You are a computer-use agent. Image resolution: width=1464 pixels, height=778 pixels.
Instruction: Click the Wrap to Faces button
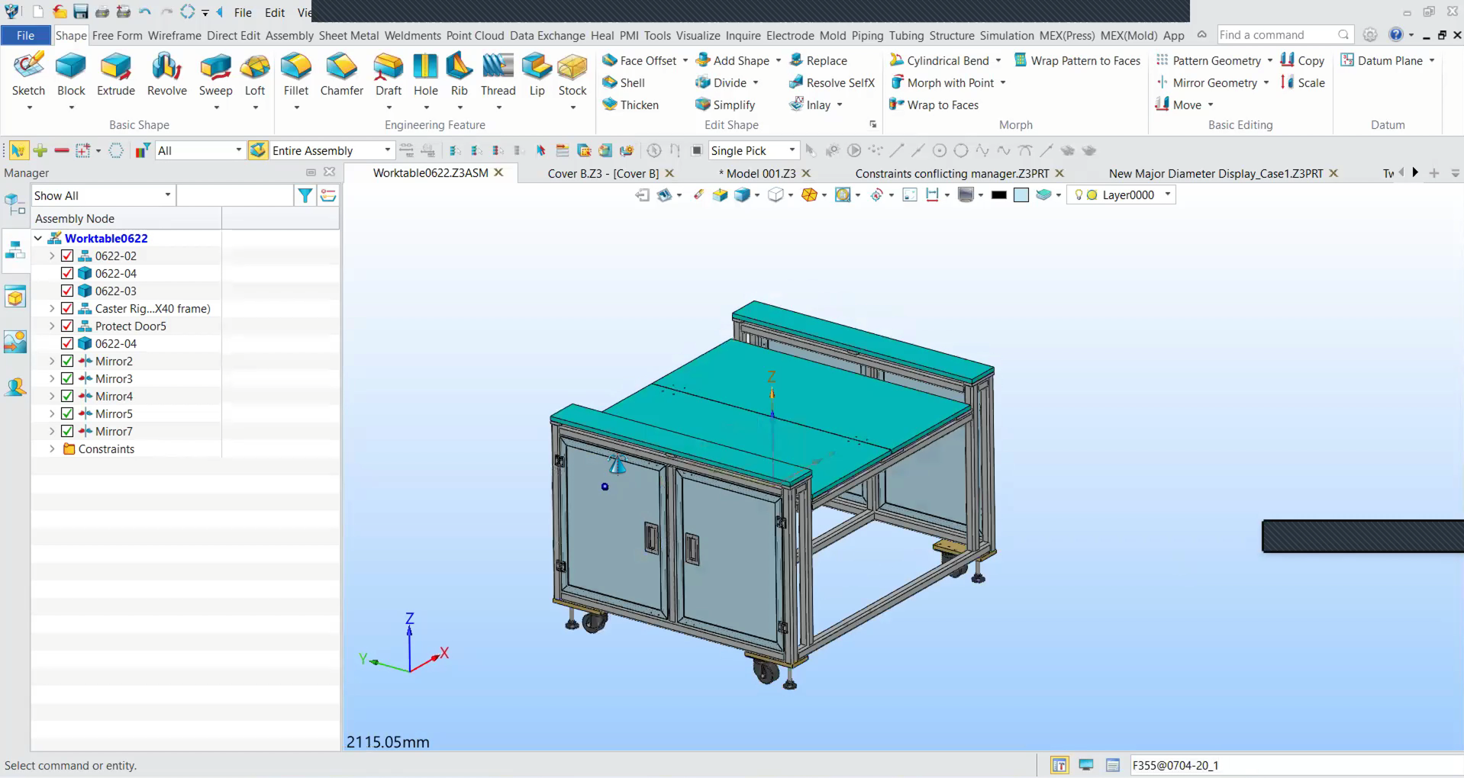tap(942, 105)
